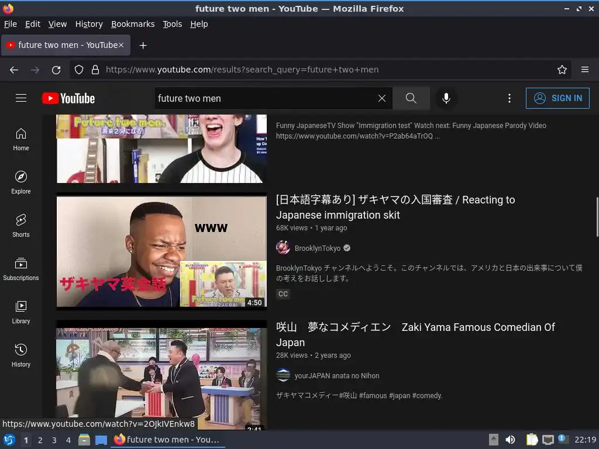Open the file manager taskbar icon
This screenshot has width=599, height=449.
[x=84, y=440]
